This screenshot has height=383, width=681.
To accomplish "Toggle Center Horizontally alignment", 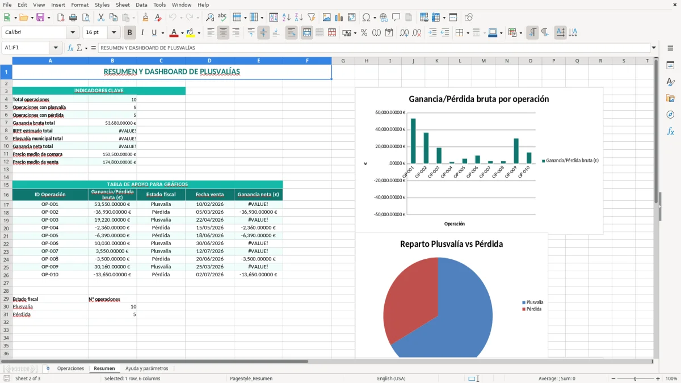I will coord(223,33).
